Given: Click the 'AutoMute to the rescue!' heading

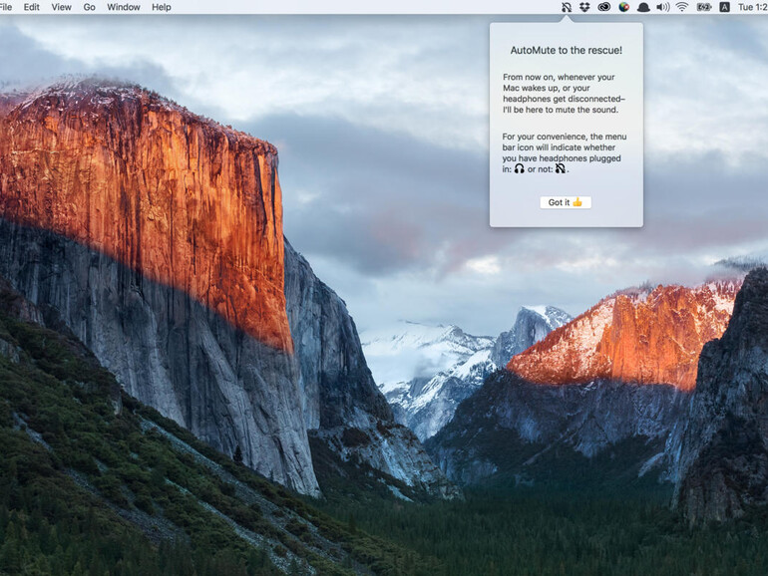Looking at the screenshot, I should click(x=566, y=50).
